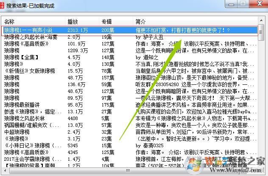The height and width of the screenshot is (176, 268).
Task: Click the app icon in the title bar
Action: click(x=2, y=5)
